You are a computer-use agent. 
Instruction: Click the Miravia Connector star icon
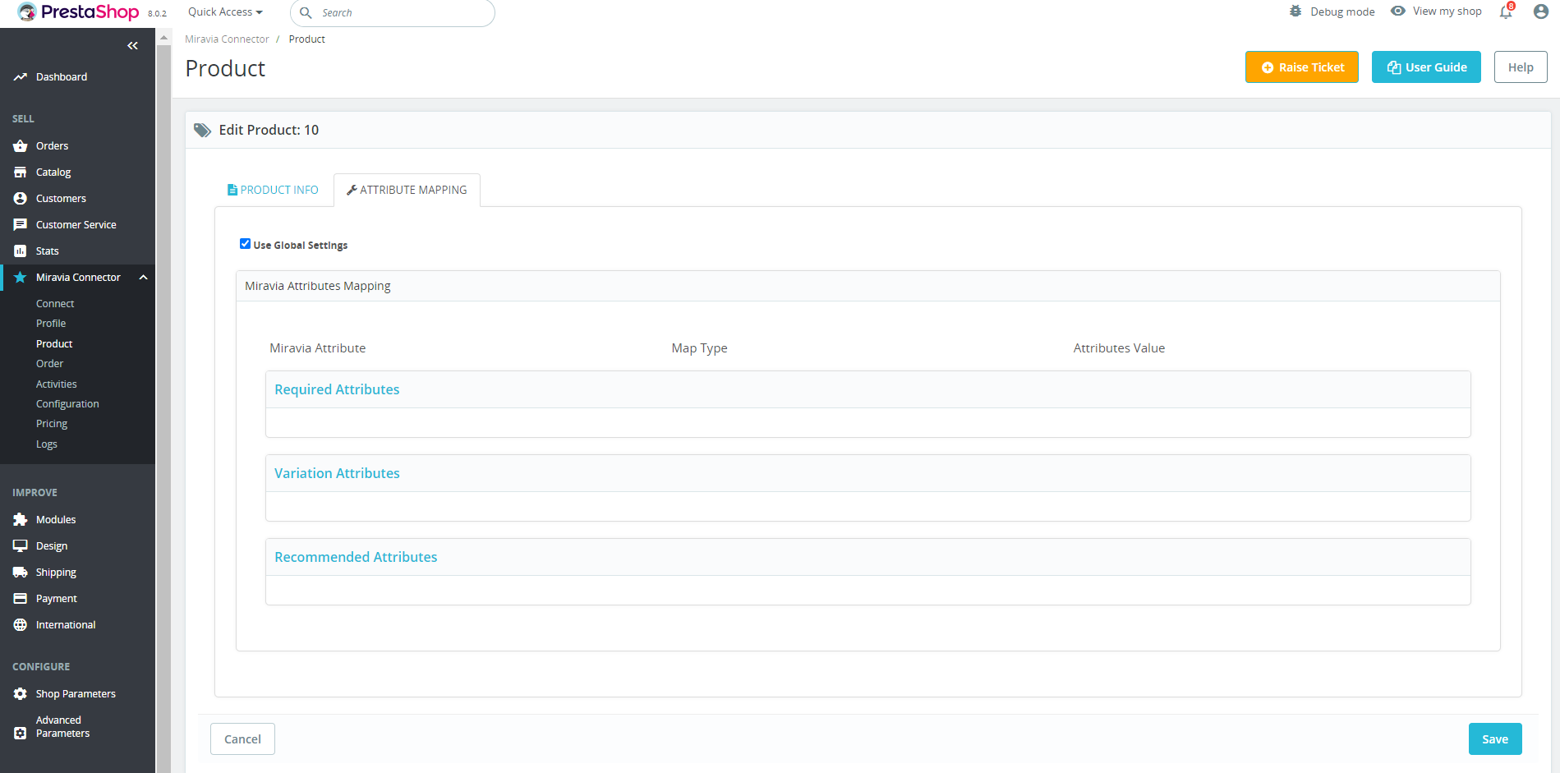coord(21,278)
